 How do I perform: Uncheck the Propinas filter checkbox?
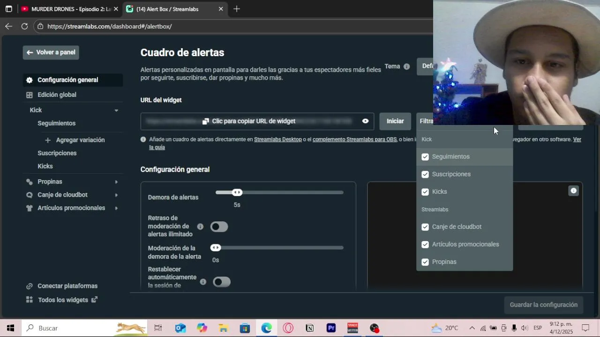tap(425, 262)
